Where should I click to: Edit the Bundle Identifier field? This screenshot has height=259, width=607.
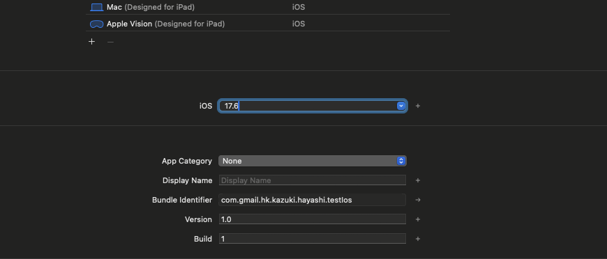pyautogui.click(x=313, y=200)
